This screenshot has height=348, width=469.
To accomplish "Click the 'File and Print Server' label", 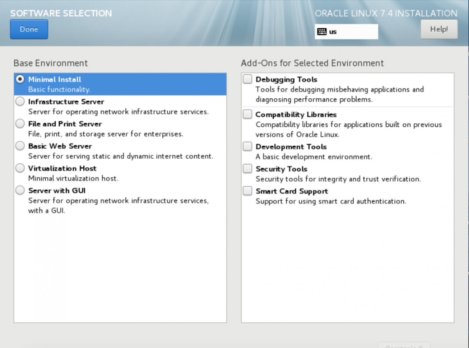I will coord(65,124).
